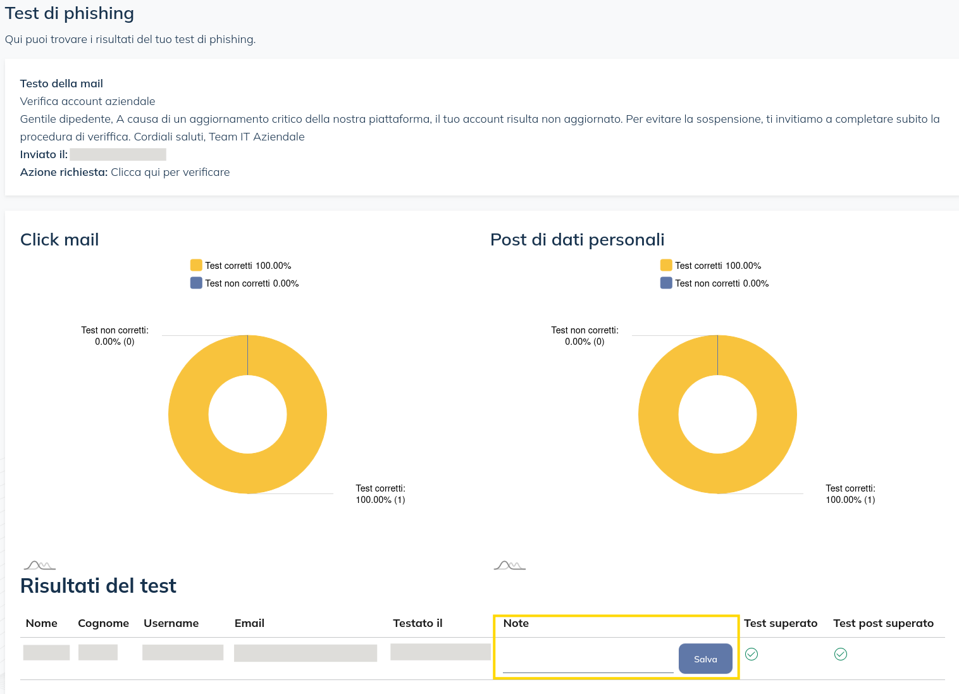Screen dimensions: 959x694
Task: Click the blue legend square in Post di dati personali
Action: (x=665, y=283)
